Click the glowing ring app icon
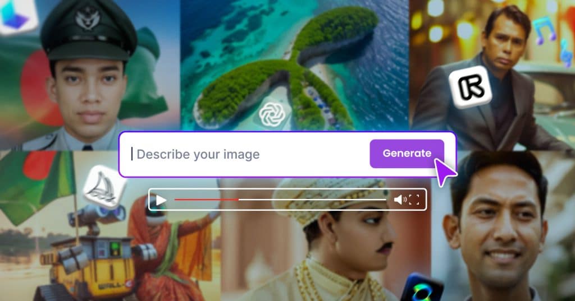Screen dimensions: 575x301 coord(421,289)
